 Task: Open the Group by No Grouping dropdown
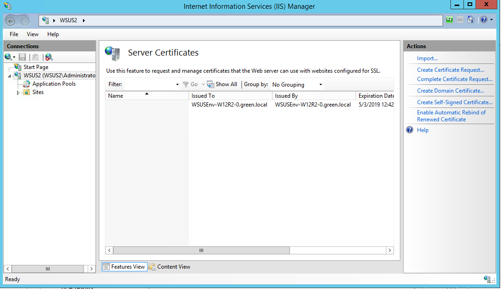[x=297, y=85]
